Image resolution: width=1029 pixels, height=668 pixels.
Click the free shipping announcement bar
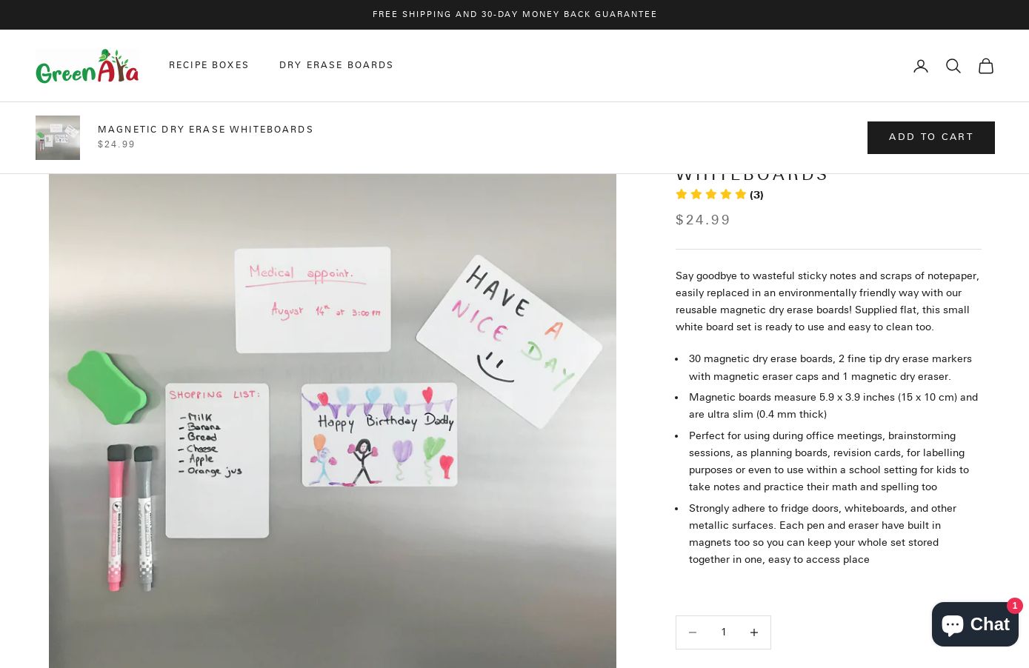click(x=514, y=15)
